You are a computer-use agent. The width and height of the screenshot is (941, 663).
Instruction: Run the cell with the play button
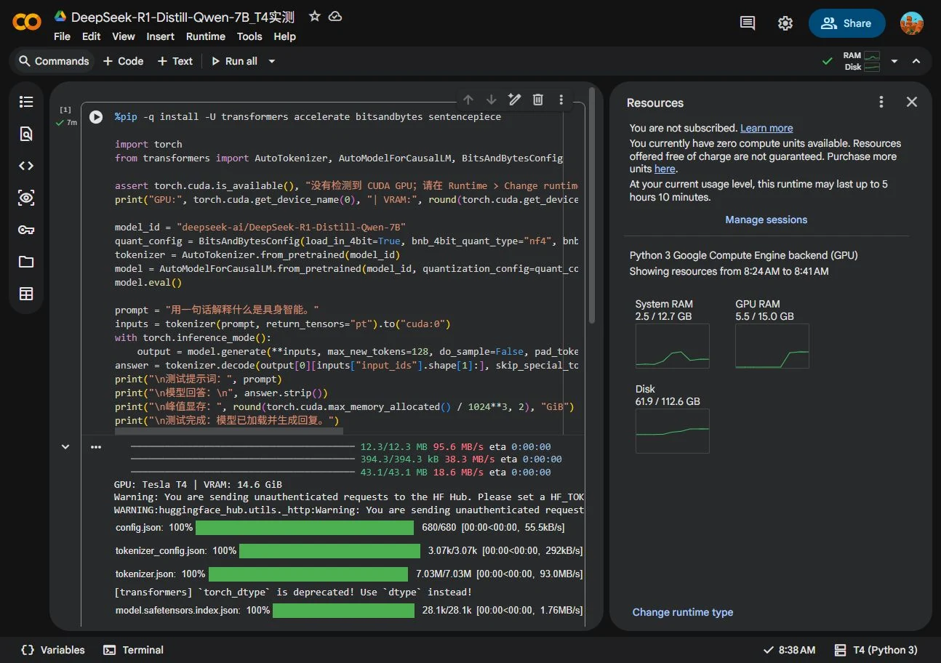[96, 116]
